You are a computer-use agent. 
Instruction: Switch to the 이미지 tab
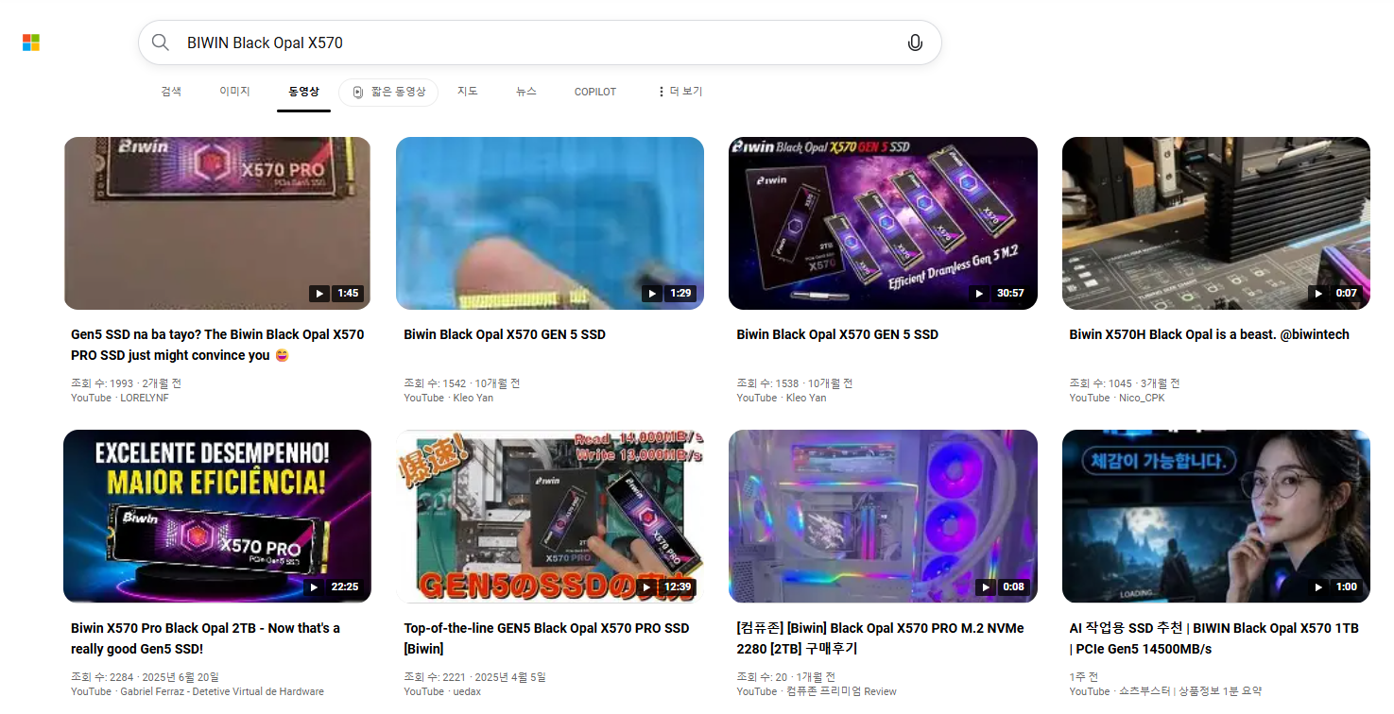234,92
